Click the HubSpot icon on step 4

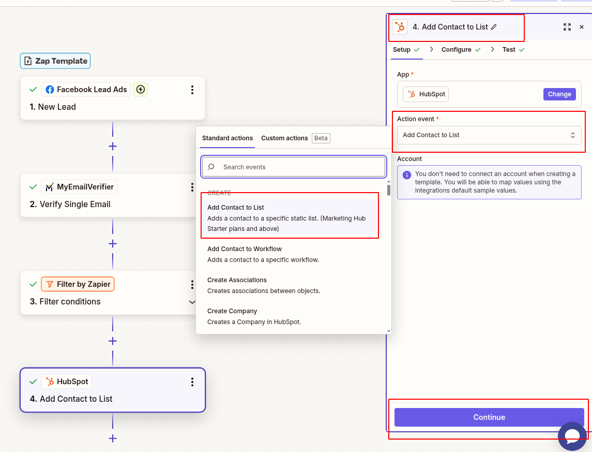click(x=51, y=381)
